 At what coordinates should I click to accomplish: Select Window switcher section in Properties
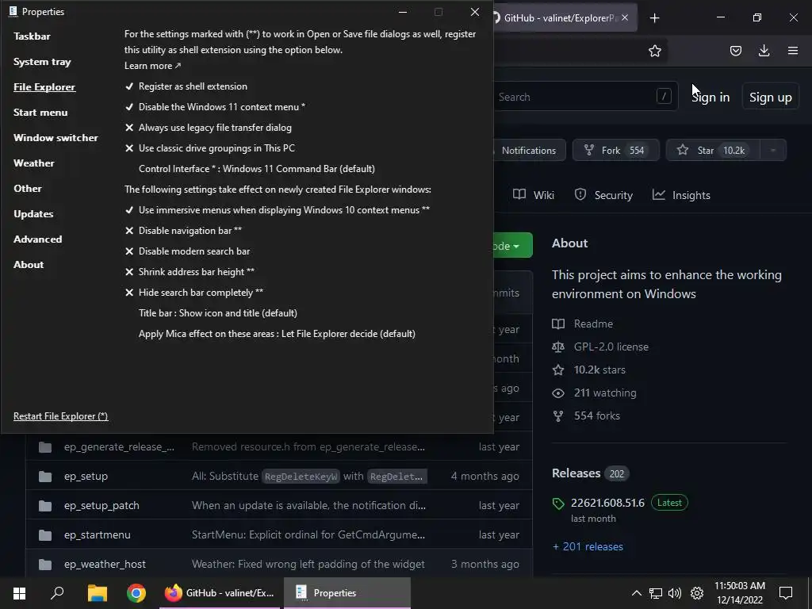(x=56, y=138)
